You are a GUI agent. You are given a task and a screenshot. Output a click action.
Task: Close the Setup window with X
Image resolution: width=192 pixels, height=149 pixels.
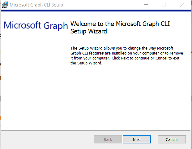tap(182, 5)
